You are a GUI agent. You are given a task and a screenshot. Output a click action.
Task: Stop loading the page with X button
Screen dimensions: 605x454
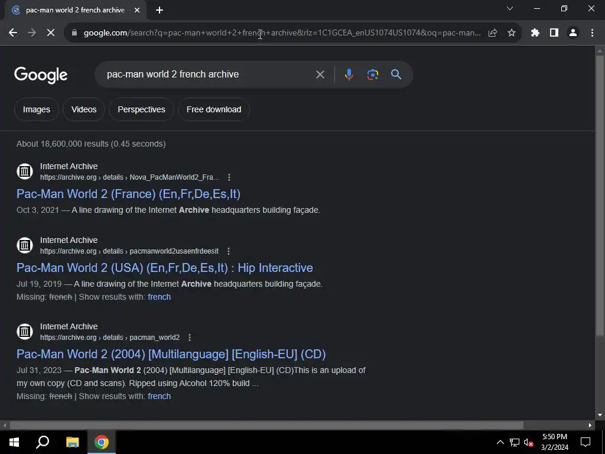click(x=51, y=33)
